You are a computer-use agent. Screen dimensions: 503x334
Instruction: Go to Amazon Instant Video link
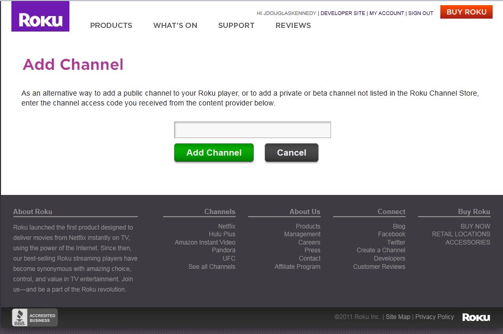tap(205, 242)
